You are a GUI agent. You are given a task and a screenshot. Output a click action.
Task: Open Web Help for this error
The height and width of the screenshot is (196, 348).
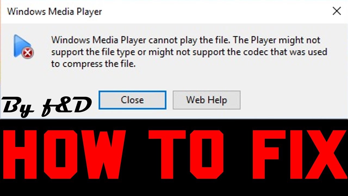pos(207,100)
